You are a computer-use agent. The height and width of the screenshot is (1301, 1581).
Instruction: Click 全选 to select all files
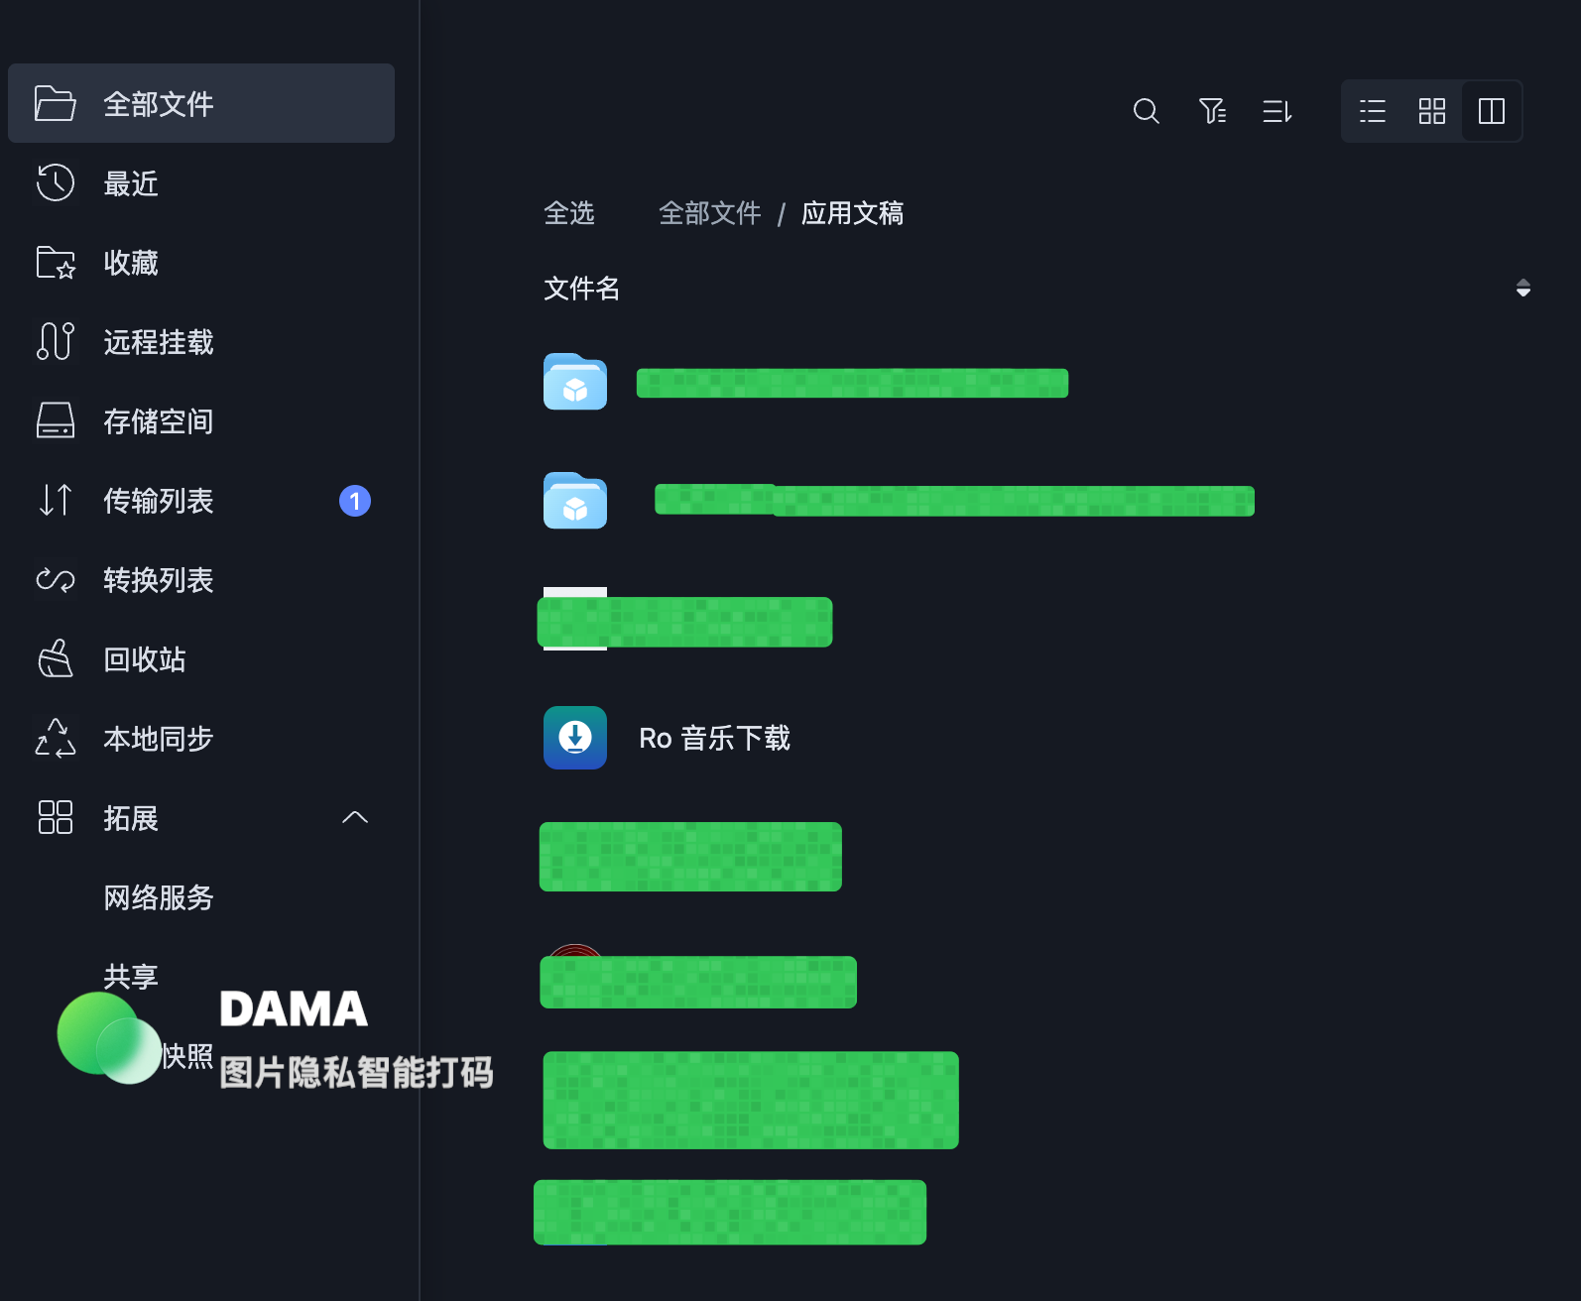click(569, 213)
